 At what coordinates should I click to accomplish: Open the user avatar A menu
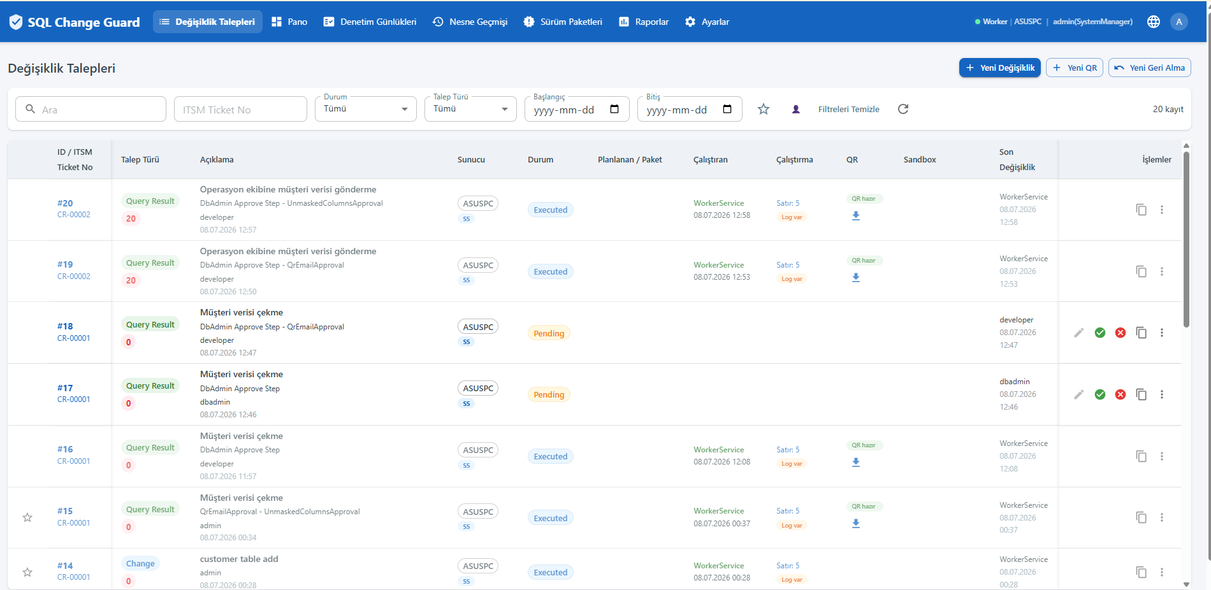[1179, 22]
